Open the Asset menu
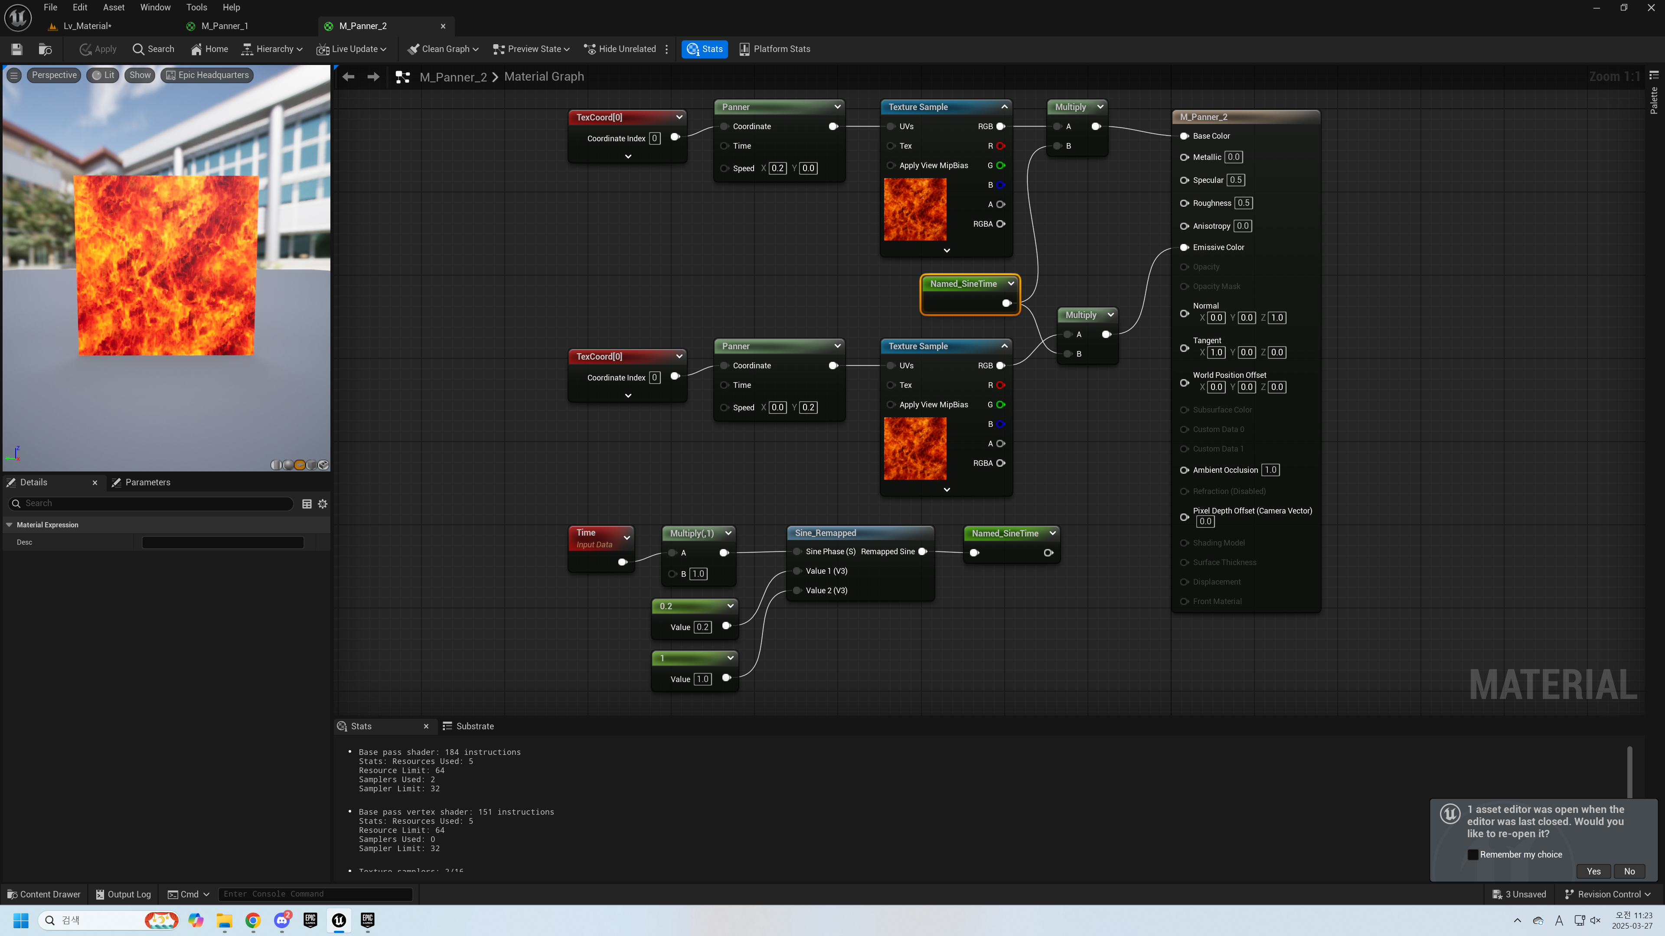Image resolution: width=1665 pixels, height=936 pixels. (114, 7)
